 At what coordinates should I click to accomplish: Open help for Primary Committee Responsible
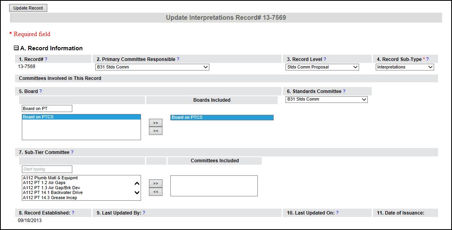(178, 59)
